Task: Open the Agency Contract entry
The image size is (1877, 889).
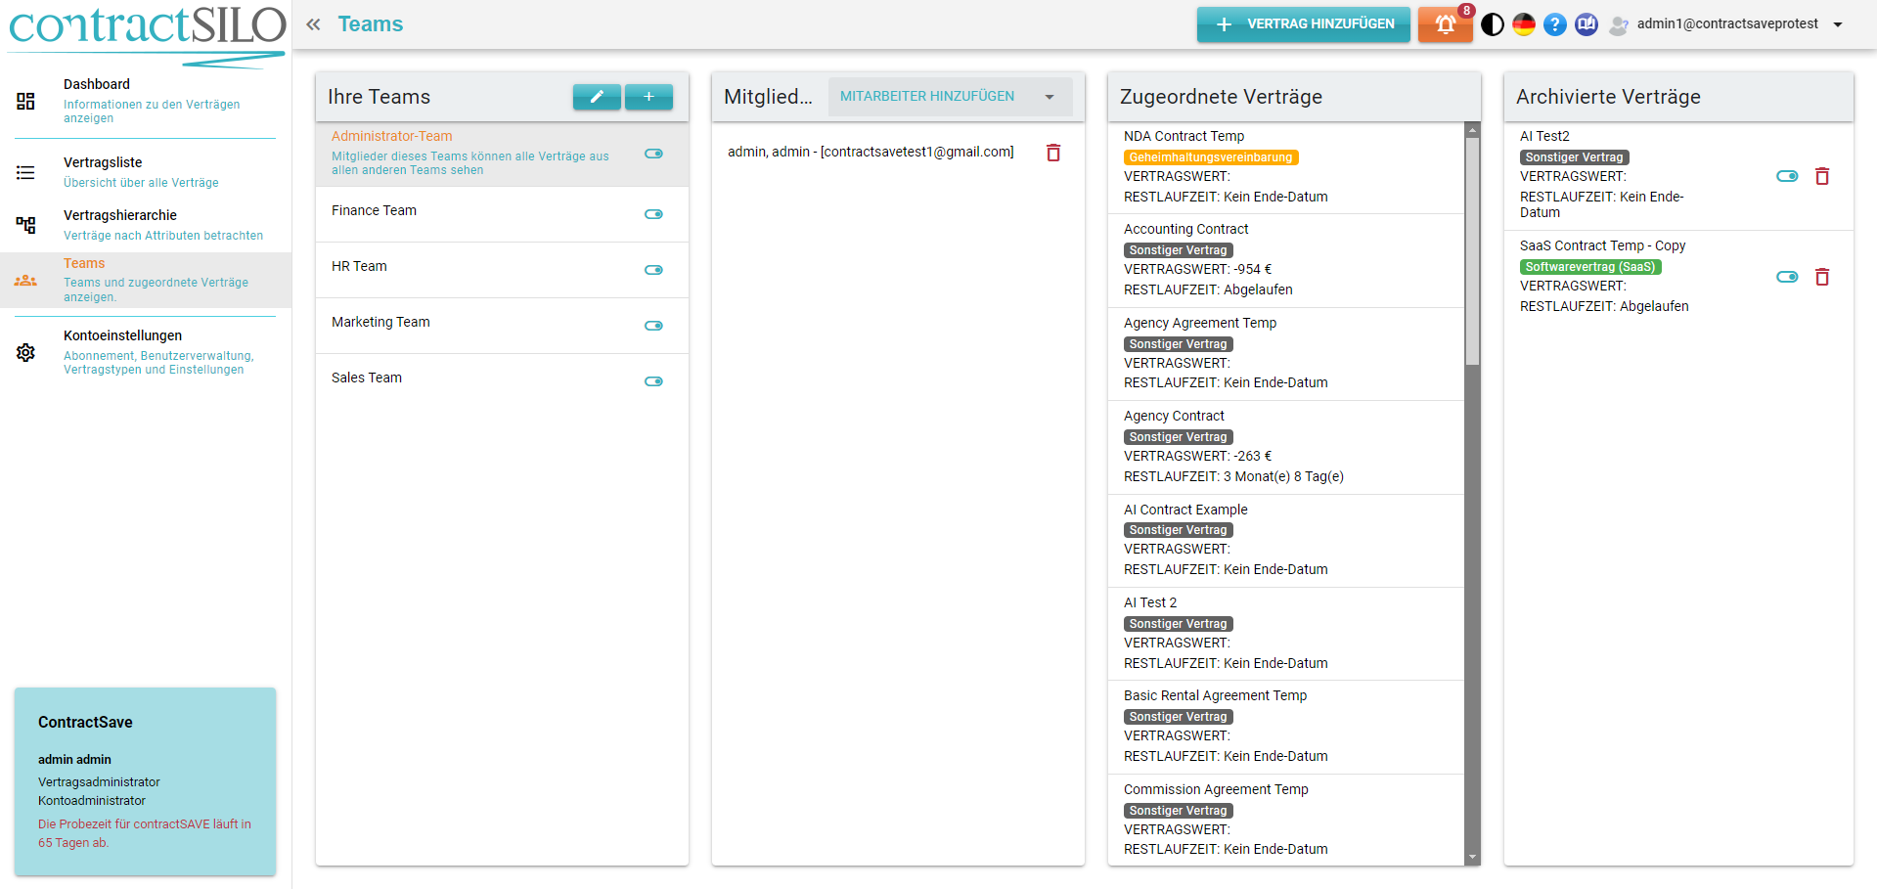Action: pos(1286,447)
